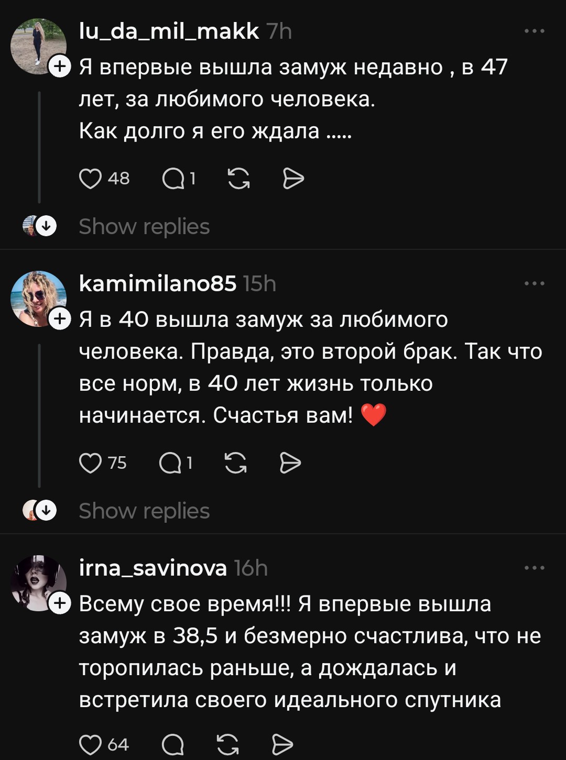Image resolution: width=566 pixels, height=760 pixels.
Task: Reply to lu_da_mil_makk's comment via speech bubble
Action: click(173, 180)
